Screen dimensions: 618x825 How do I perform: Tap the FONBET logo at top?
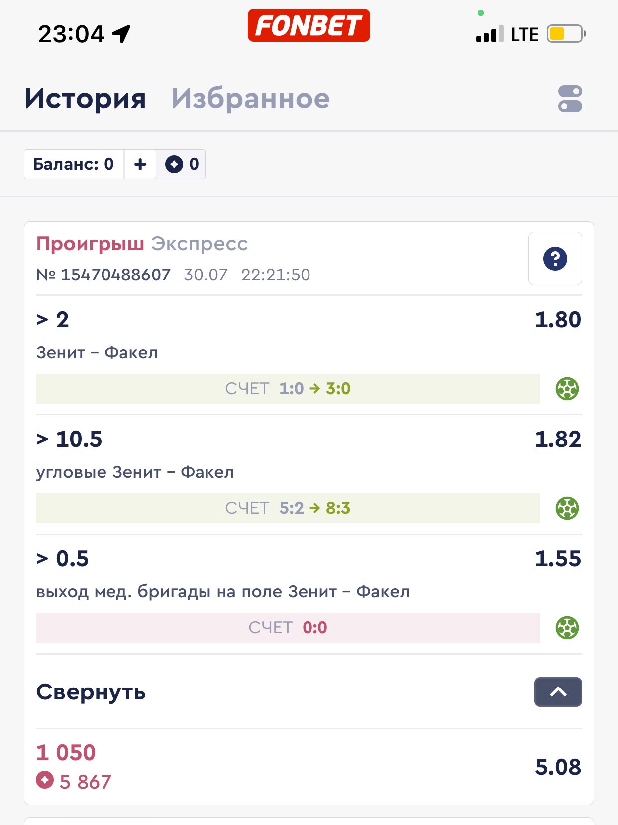[x=309, y=25]
